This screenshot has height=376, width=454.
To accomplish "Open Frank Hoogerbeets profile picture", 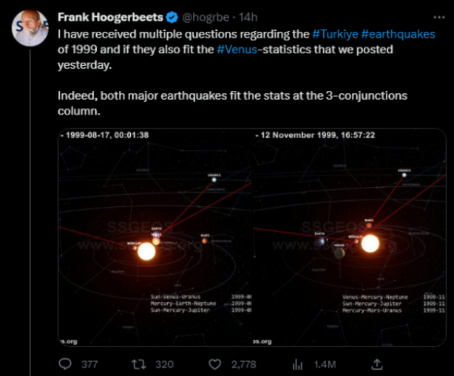I will pyautogui.click(x=30, y=28).
